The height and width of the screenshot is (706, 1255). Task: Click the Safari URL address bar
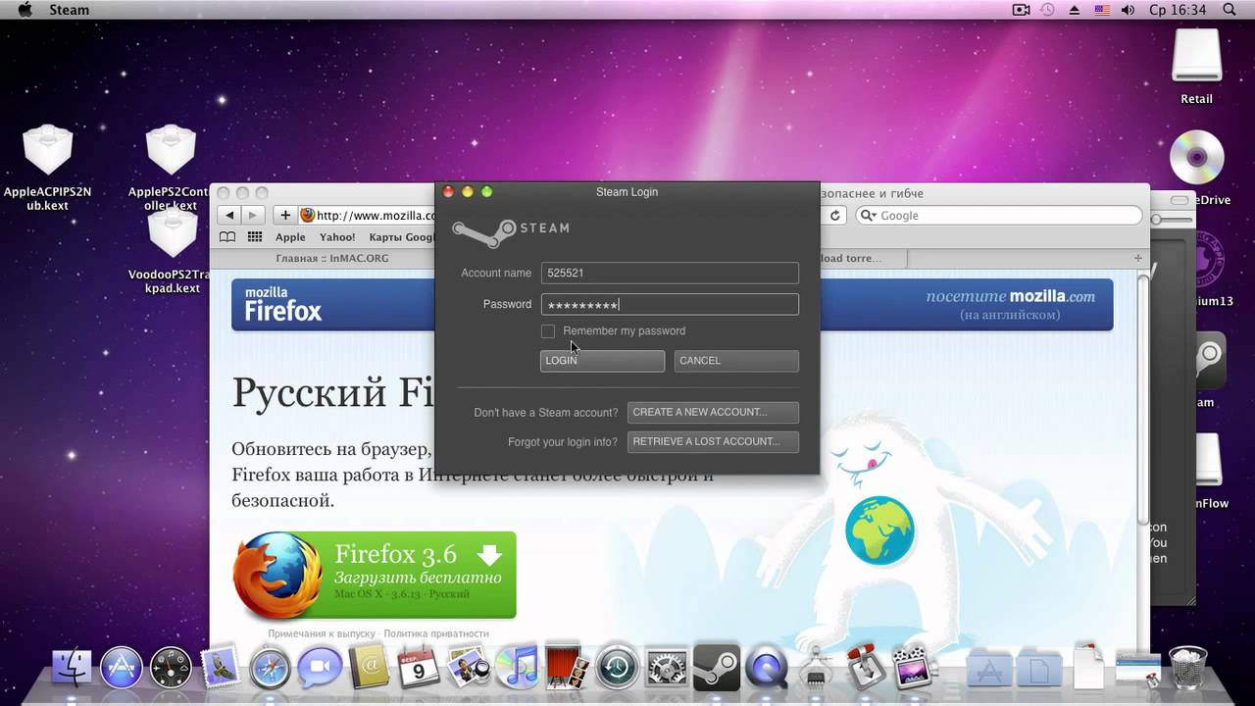pos(367,216)
